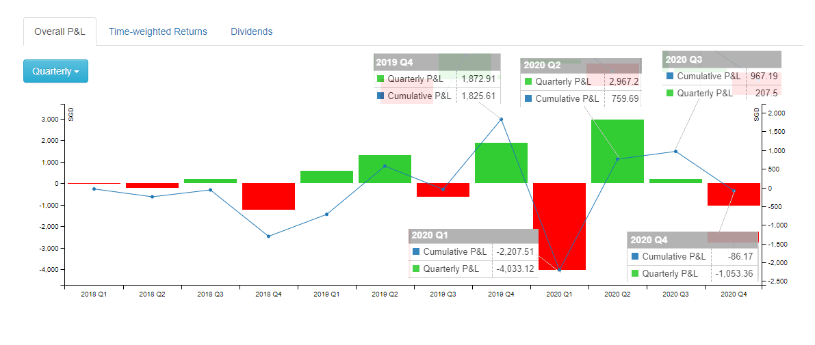815x345 pixels.
Task: Click the 2019 Q4 tooltip header
Action: pyautogui.click(x=437, y=62)
